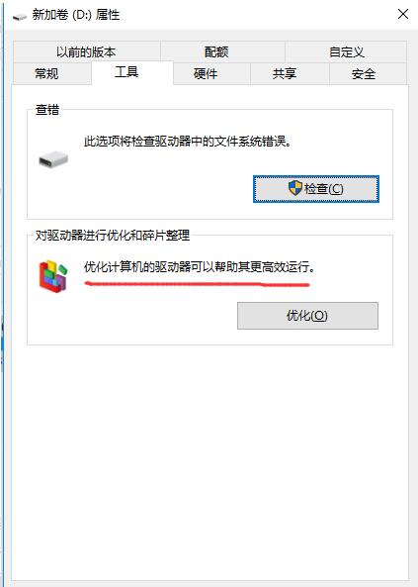Click the 优化计算机的驱动器 description text
This screenshot has width=418, height=587.
coord(200,267)
